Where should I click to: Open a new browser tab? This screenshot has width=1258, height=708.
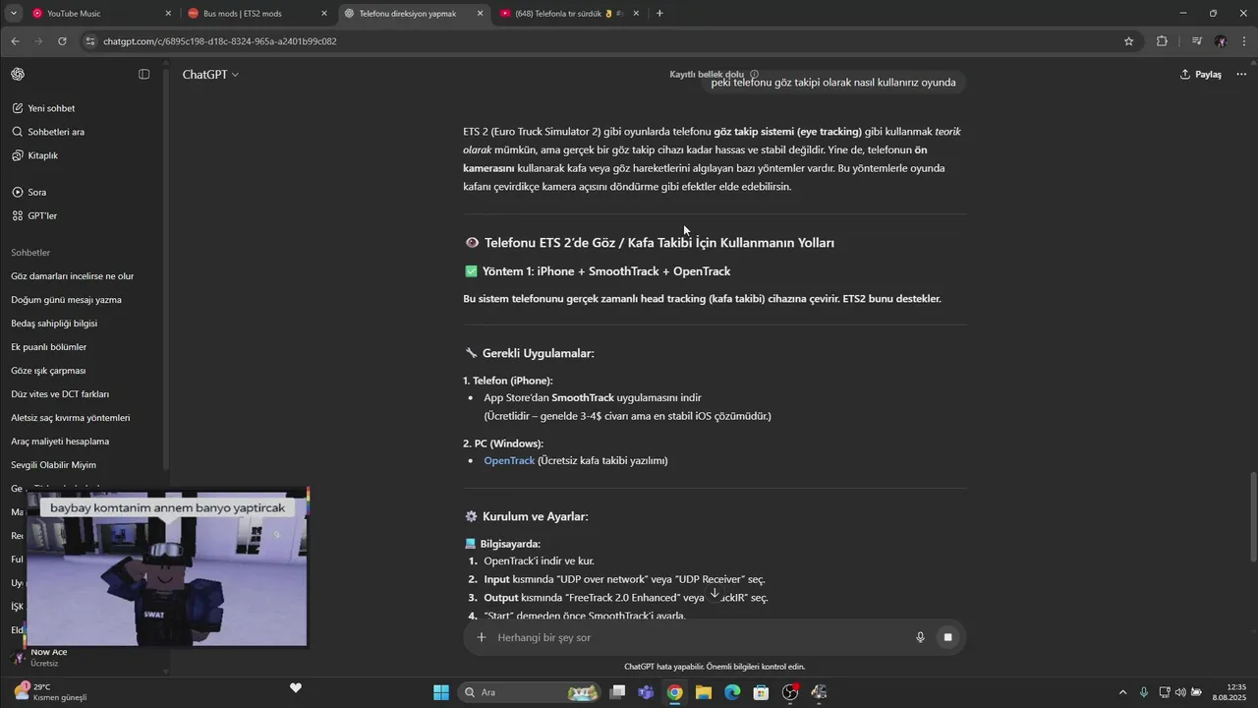tap(659, 14)
